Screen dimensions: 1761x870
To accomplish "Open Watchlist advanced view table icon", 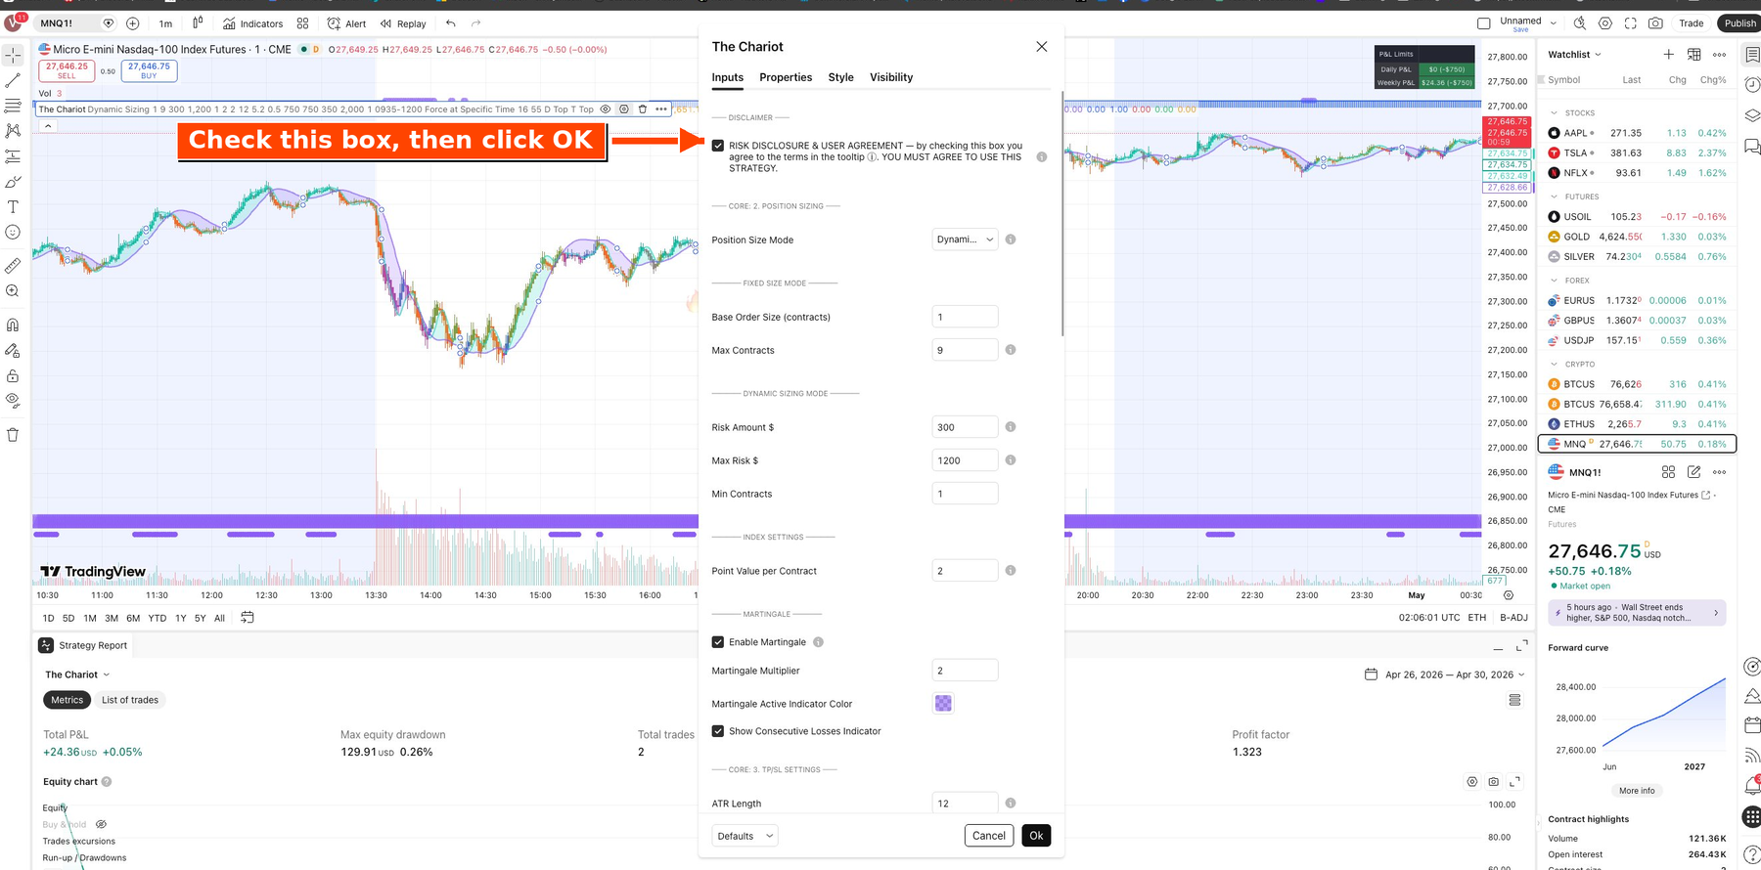I will pyautogui.click(x=1693, y=55).
